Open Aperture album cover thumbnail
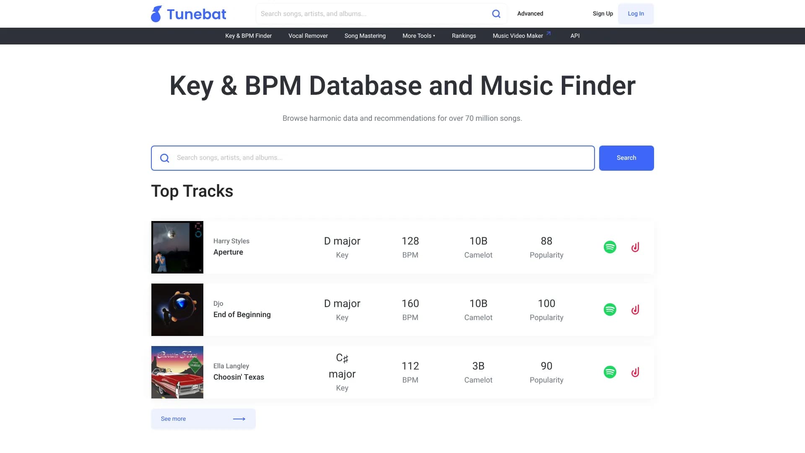The height and width of the screenshot is (453, 805). (x=177, y=247)
